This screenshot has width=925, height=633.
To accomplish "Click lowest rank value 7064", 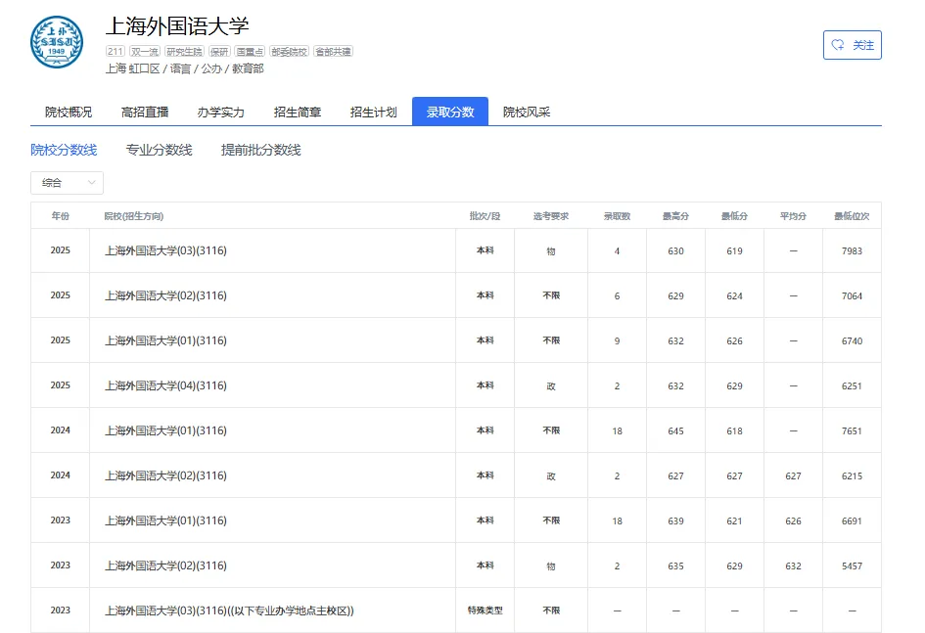I will [x=852, y=295].
